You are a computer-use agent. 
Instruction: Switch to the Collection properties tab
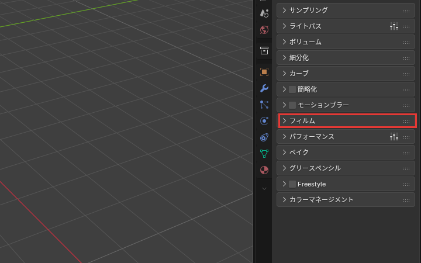(x=264, y=50)
